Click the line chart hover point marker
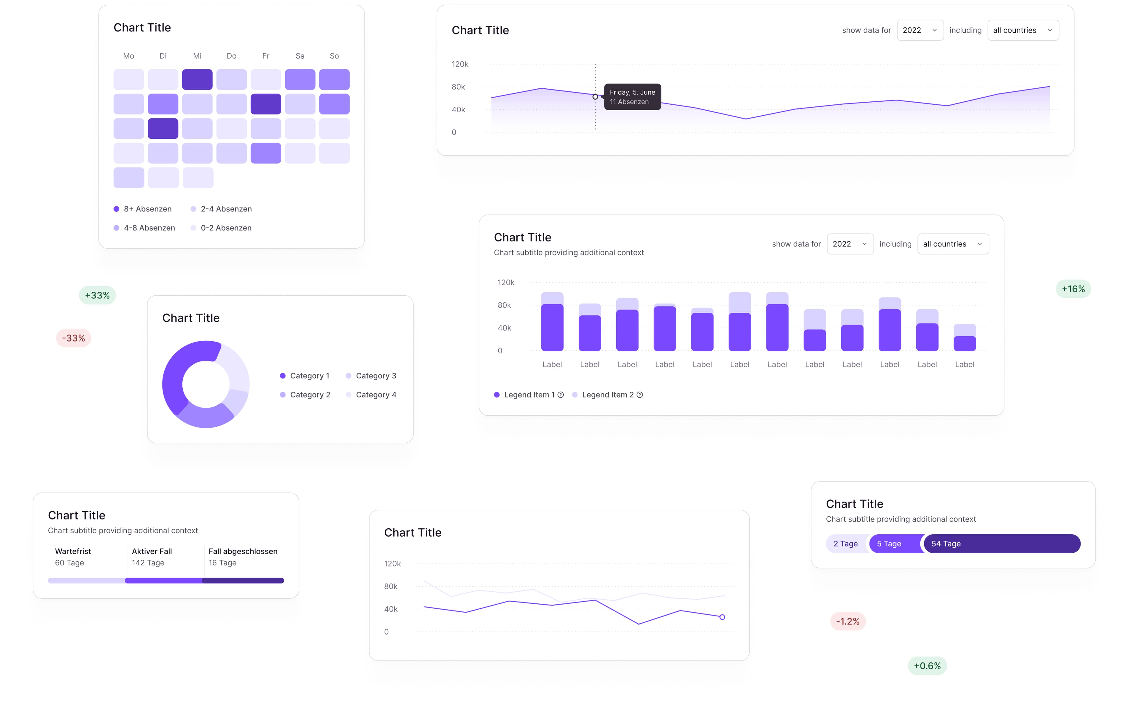The width and height of the screenshot is (1139, 714). pos(595,97)
